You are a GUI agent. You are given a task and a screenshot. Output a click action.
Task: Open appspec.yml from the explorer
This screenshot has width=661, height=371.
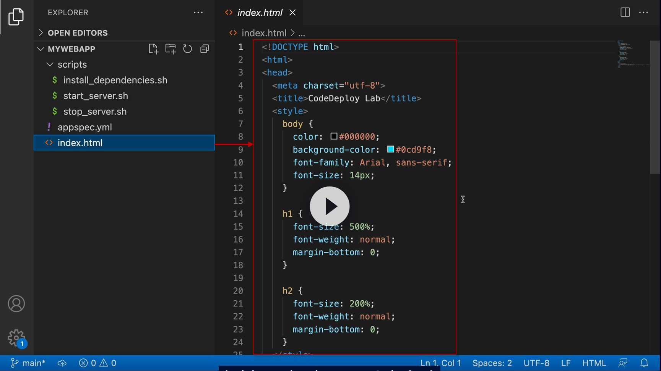84,127
